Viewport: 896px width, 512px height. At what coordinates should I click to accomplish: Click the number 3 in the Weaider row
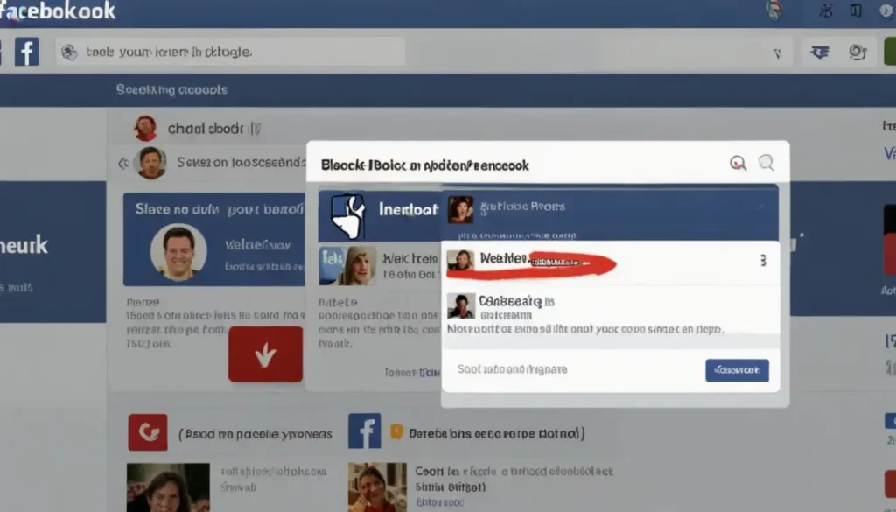point(763,261)
